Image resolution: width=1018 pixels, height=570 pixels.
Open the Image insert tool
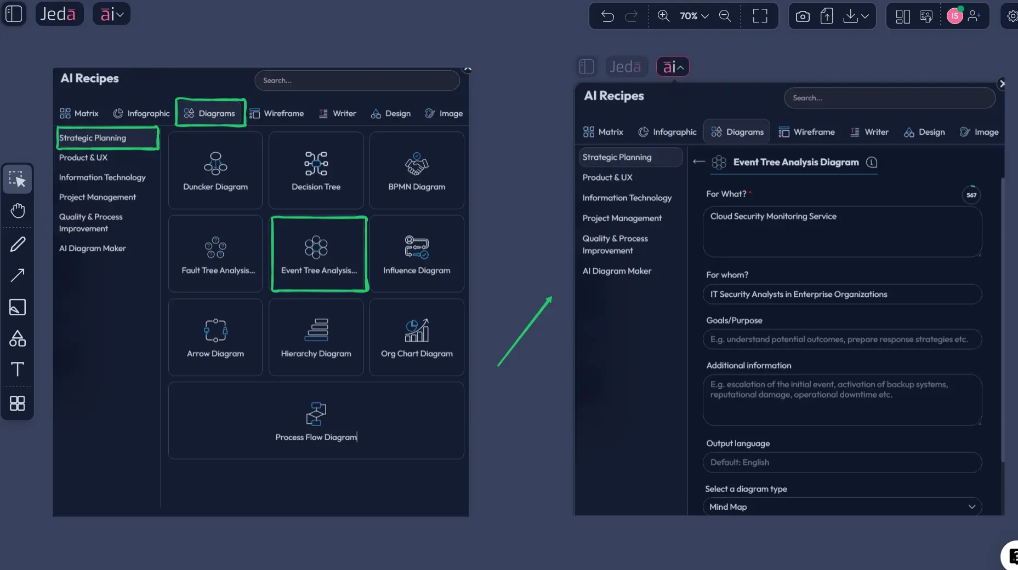point(18,307)
